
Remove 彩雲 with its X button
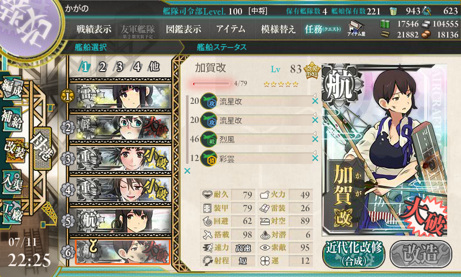[x=315, y=158]
